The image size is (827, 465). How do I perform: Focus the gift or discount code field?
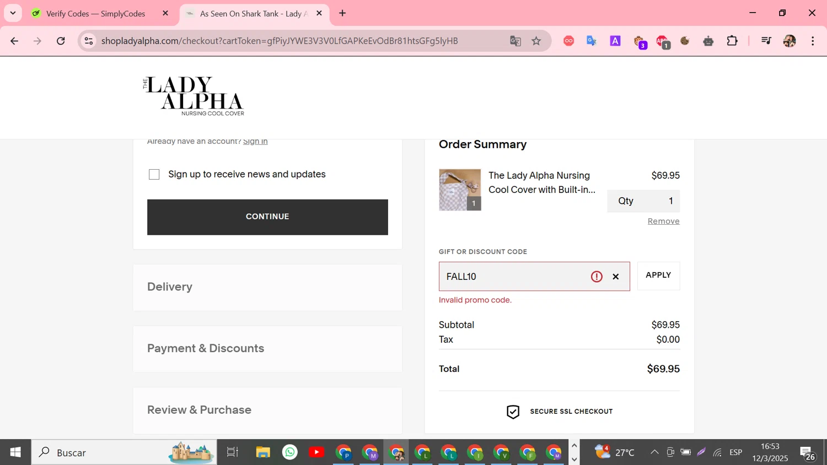[x=534, y=277]
